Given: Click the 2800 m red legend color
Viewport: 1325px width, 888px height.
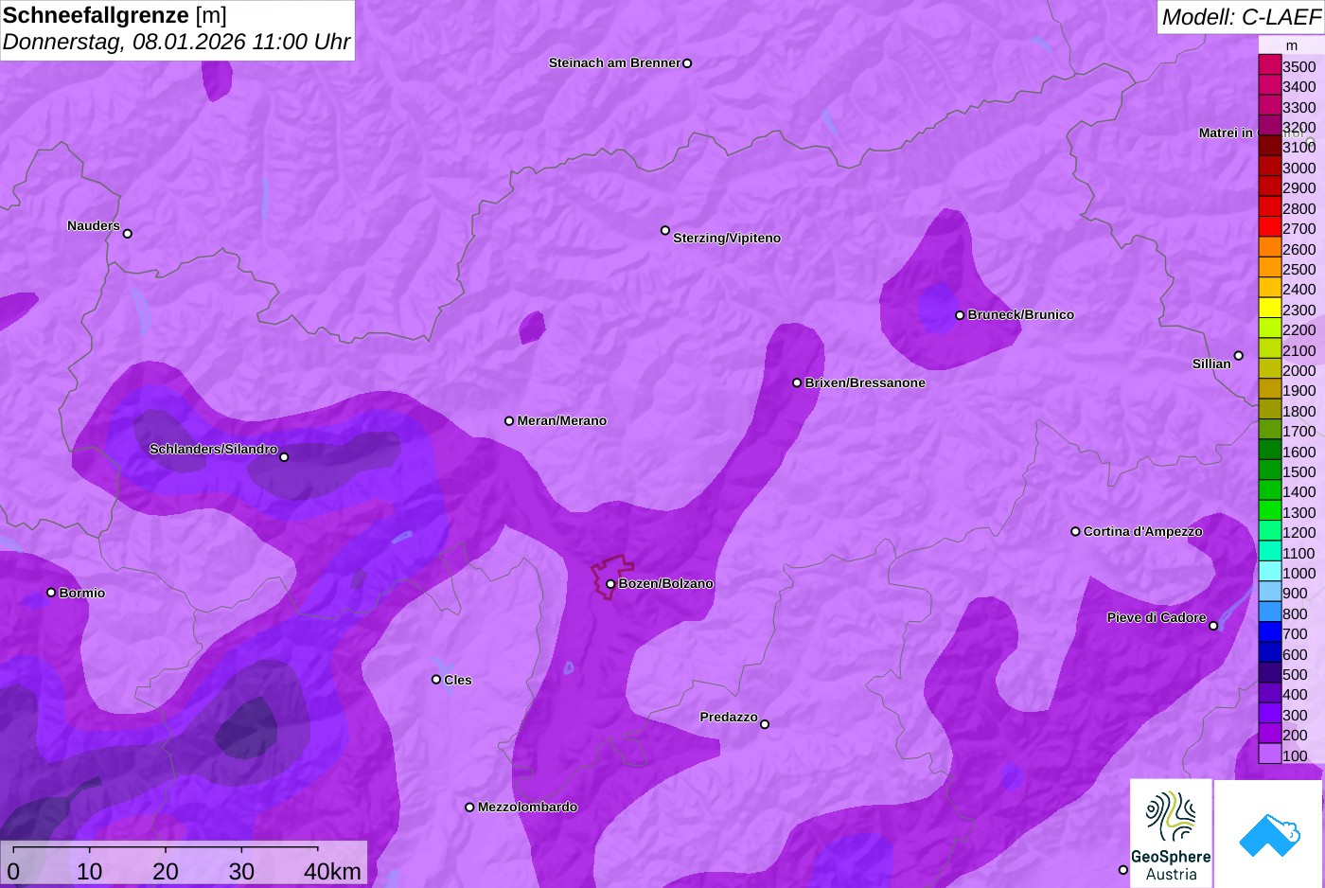Looking at the screenshot, I should (1269, 206).
